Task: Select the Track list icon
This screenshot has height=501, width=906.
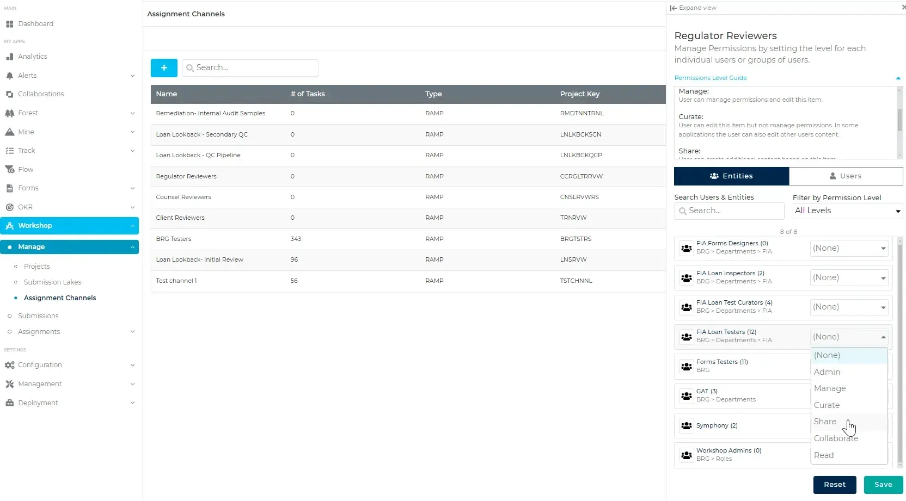Action: tap(9, 151)
